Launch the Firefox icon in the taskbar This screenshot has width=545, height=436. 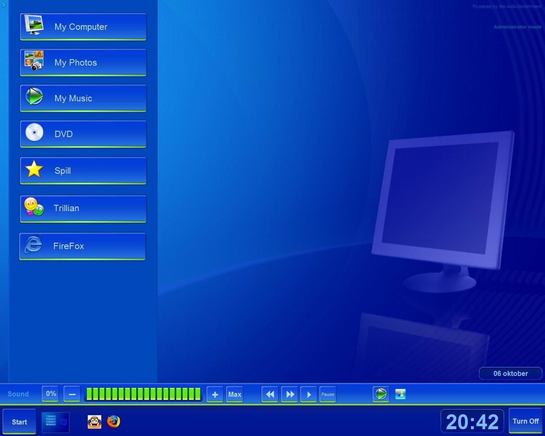click(113, 422)
